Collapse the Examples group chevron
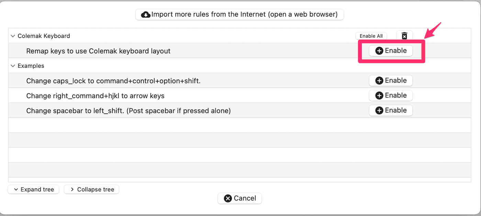 13,66
